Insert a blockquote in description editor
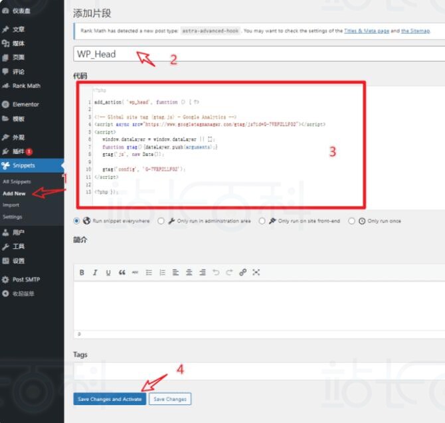Screen dimensions: 445x423 [x=122, y=272]
